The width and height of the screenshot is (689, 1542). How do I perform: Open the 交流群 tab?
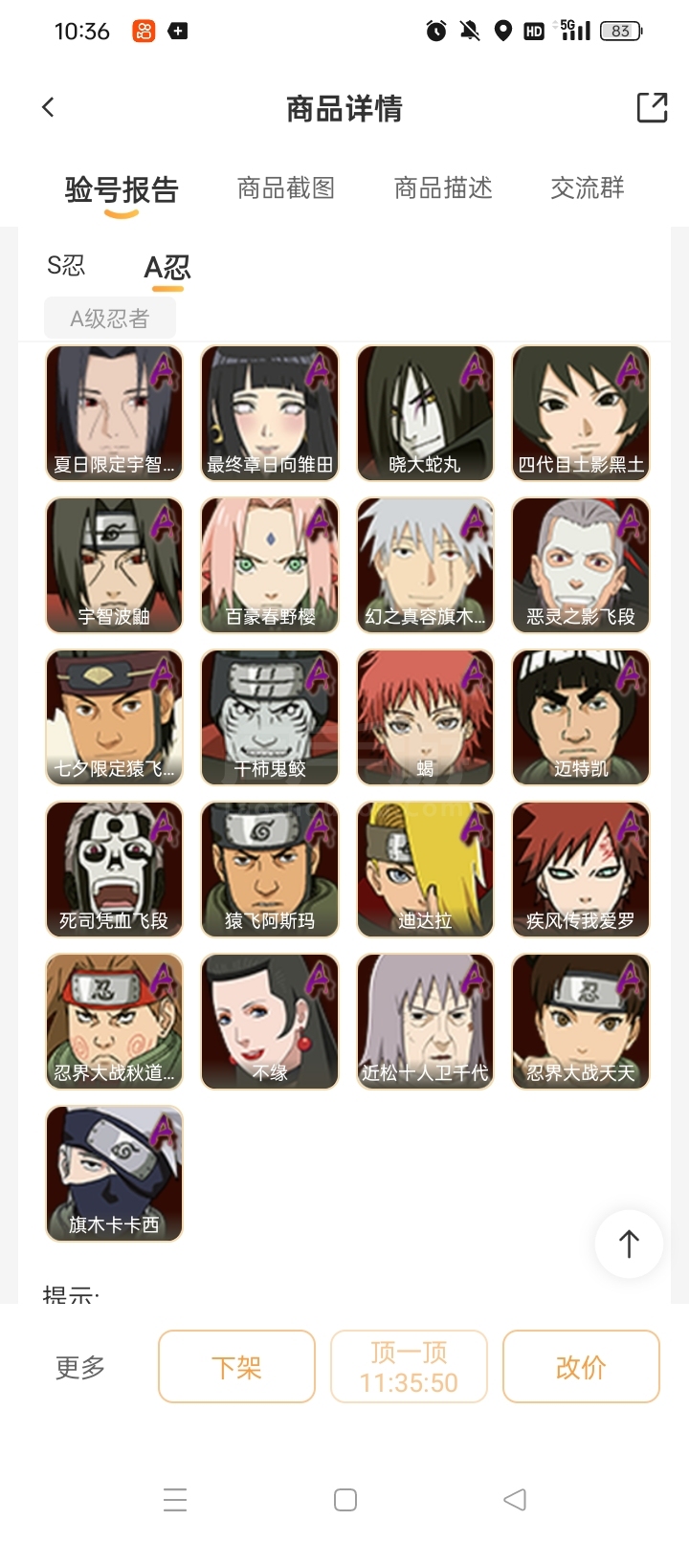[588, 188]
